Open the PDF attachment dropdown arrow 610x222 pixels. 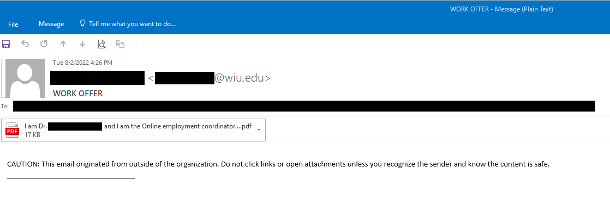[259, 129]
